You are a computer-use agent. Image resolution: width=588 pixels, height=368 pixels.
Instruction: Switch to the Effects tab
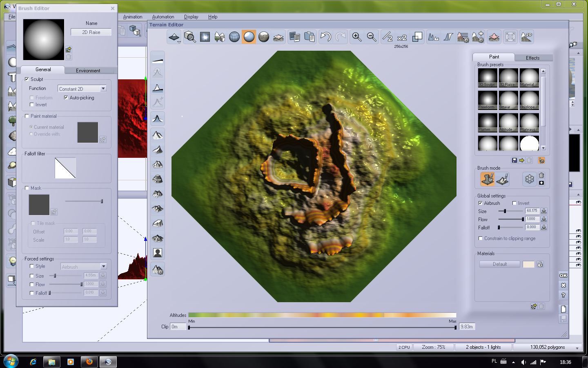click(x=532, y=58)
